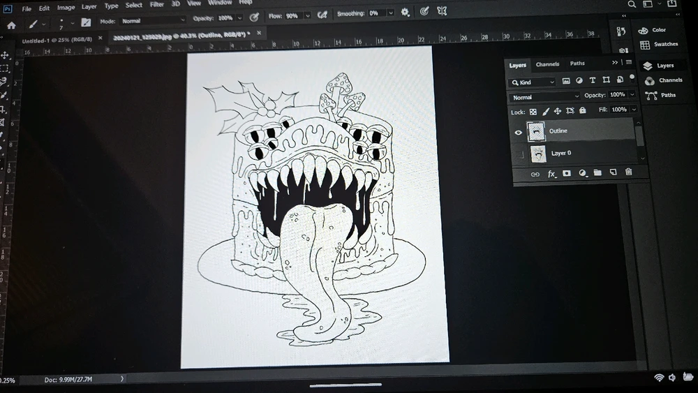The image size is (698, 393).
Task: Create new fill or adjustment layer
Action: (x=582, y=172)
